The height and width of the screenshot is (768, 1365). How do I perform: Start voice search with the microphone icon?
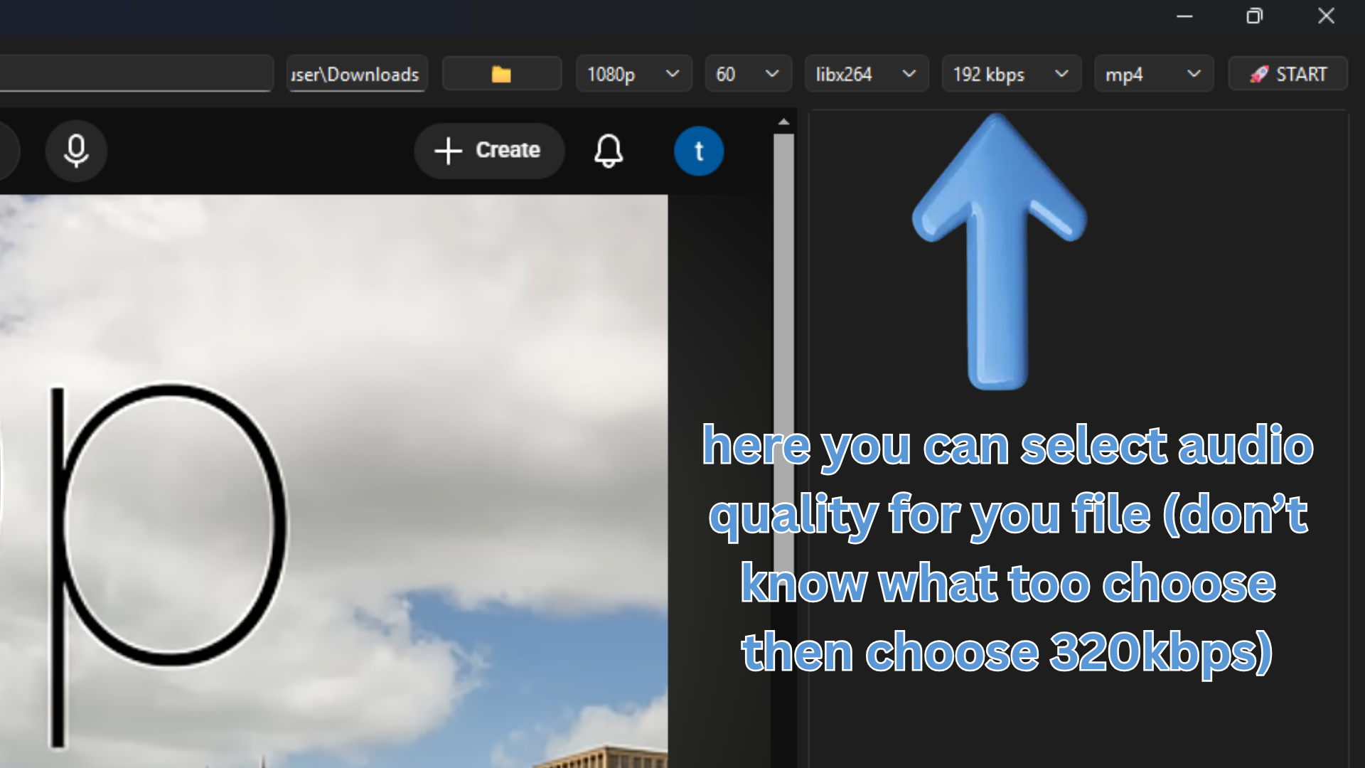(x=75, y=151)
